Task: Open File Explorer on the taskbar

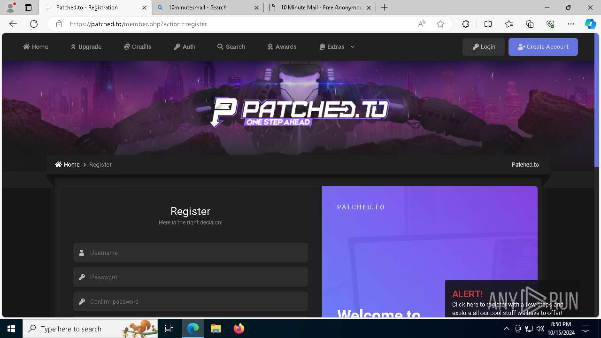Action: pyautogui.click(x=216, y=329)
